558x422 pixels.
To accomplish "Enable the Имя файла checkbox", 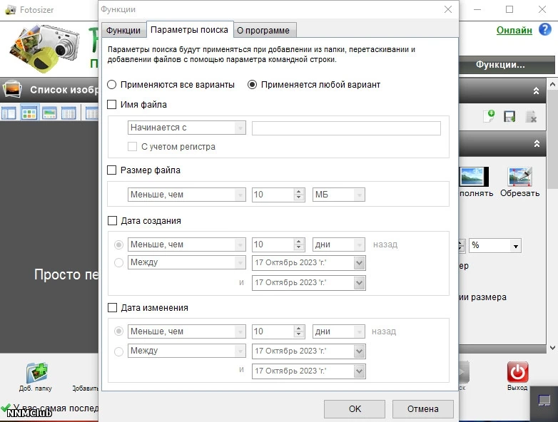I will point(112,105).
